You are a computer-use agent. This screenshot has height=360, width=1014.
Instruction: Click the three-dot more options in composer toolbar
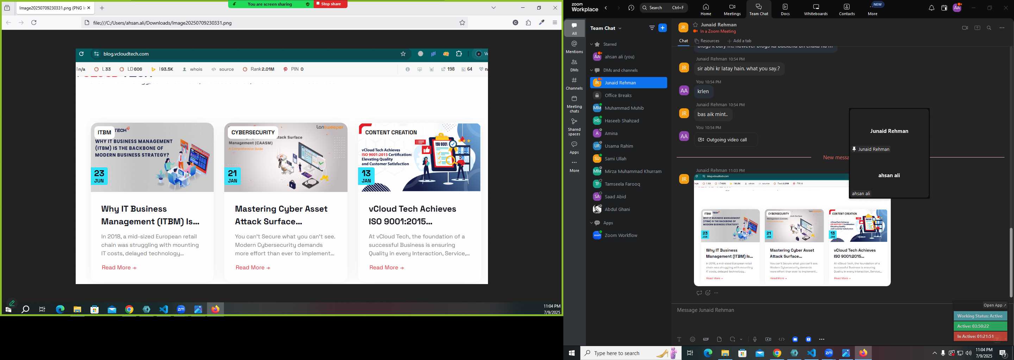tap(821, 339)
